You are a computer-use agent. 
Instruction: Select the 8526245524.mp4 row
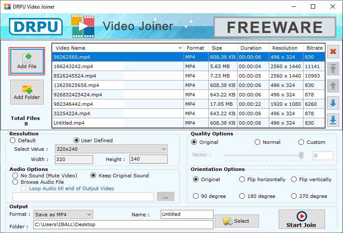[188, 76]
